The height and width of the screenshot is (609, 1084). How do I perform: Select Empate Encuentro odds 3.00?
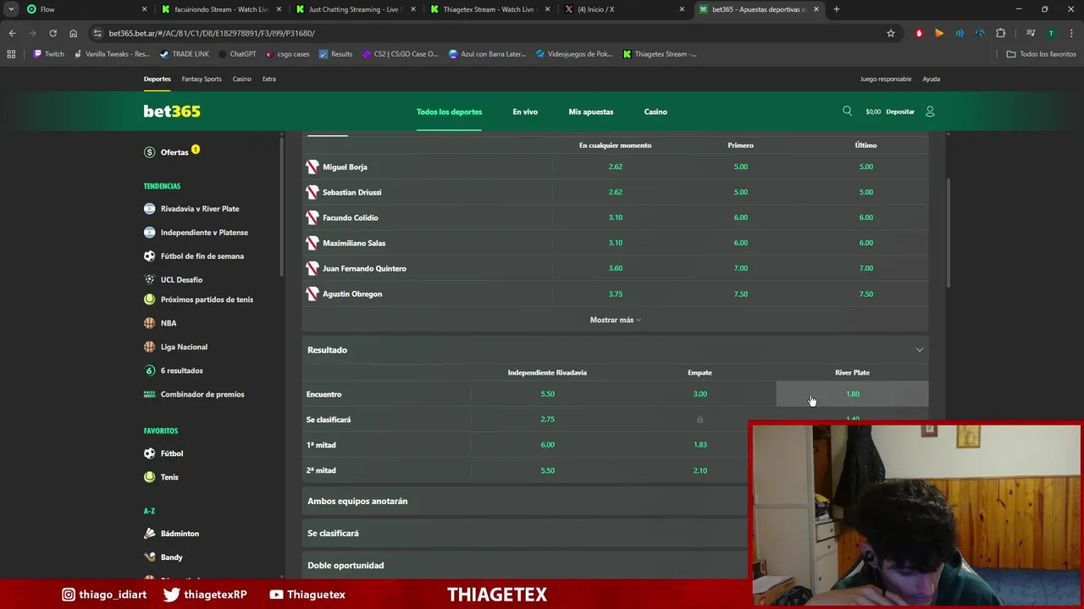pyautogui.click(x=700, y=394)
